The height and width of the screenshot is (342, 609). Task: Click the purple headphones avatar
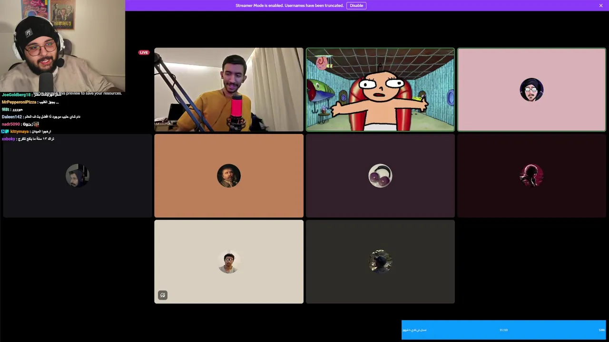point(380,176)
